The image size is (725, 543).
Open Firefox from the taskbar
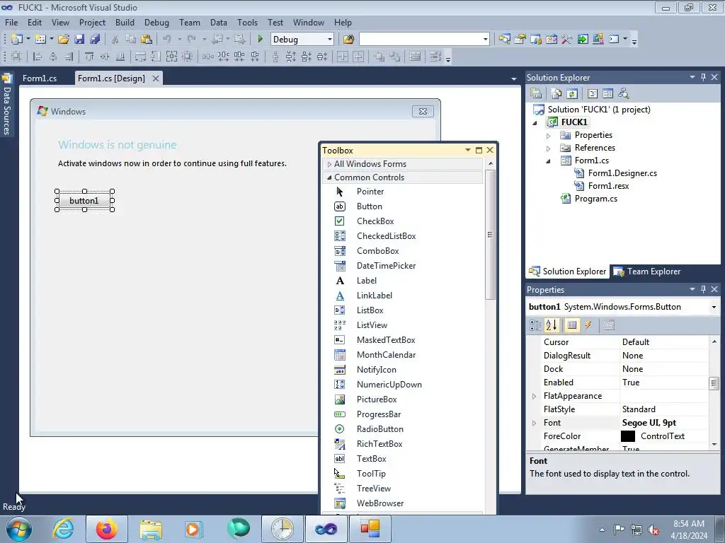pos(107,529)
